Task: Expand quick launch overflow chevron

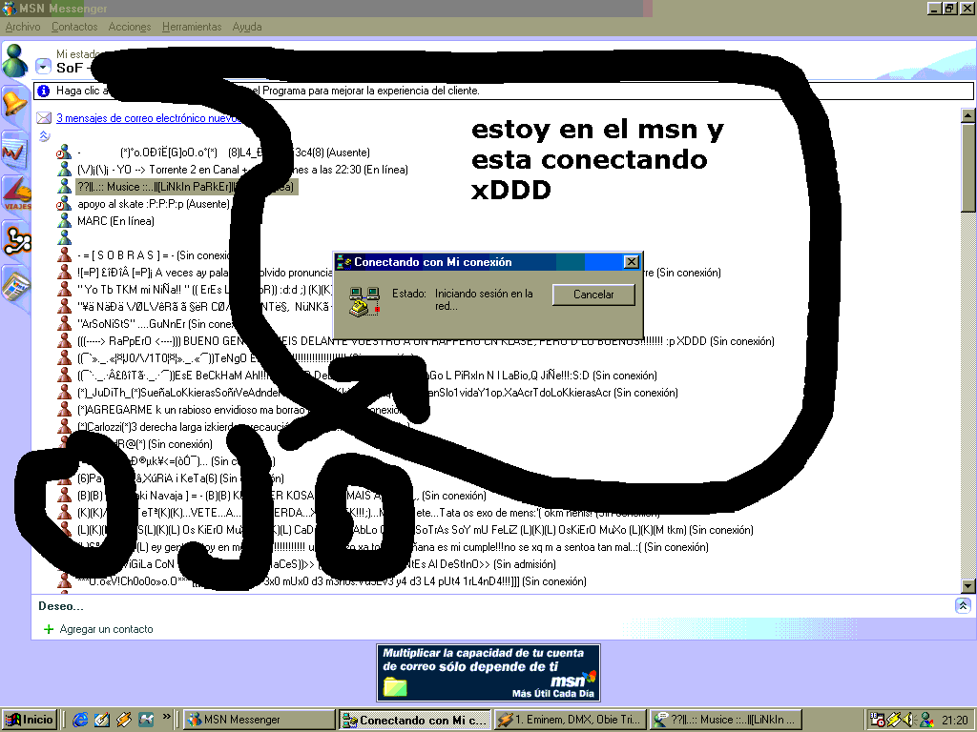Action: [x=166, y=717]
